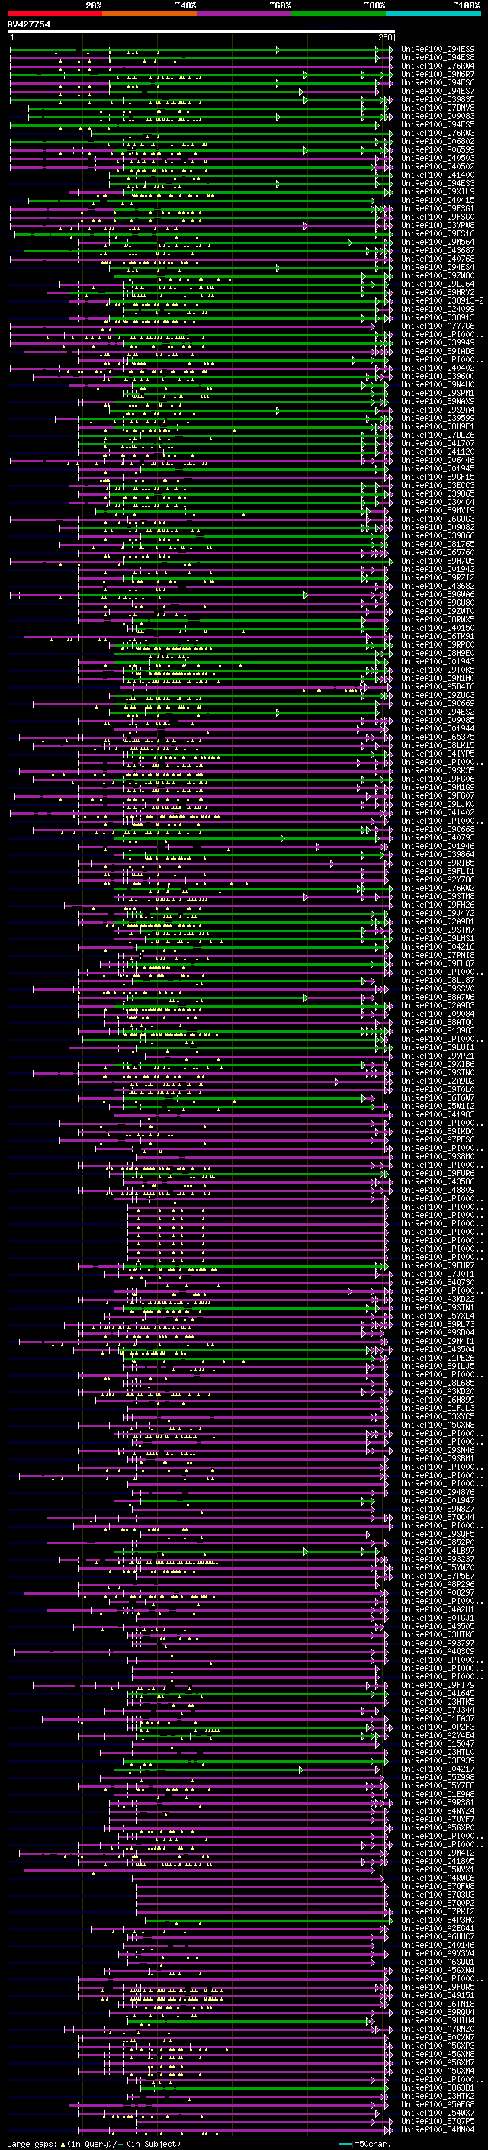Screen dimensions: 488x2150
Task: Select the UniRef100_Q8LJ87 label
Action: 438,980
